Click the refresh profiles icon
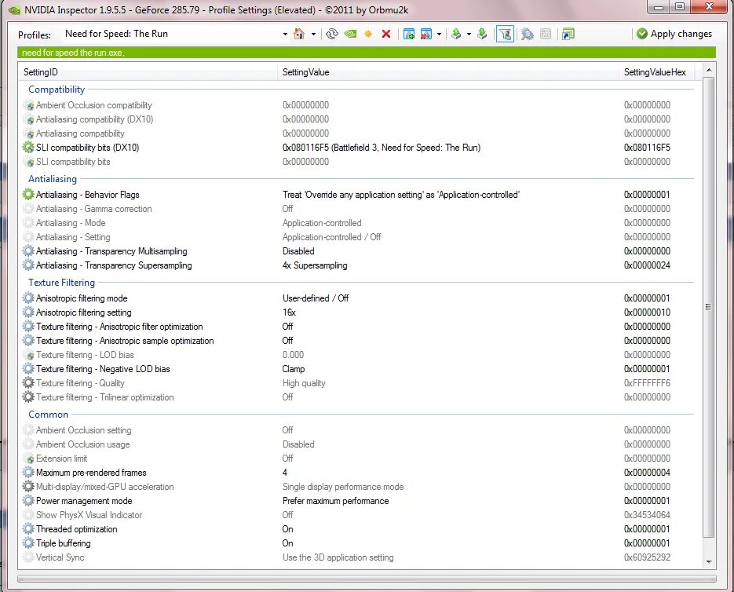 [332, 34]
